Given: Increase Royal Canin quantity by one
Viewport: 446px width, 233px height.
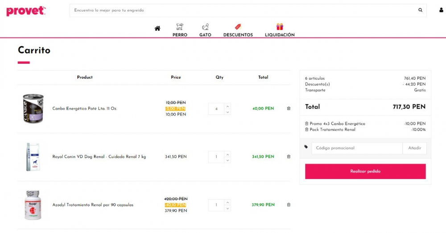Looking at the screenshot, I should coord(227,154).
